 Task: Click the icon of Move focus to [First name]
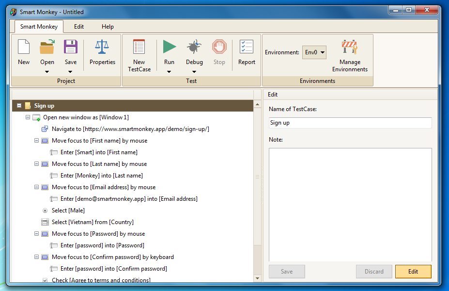click(x=45, y=141)
